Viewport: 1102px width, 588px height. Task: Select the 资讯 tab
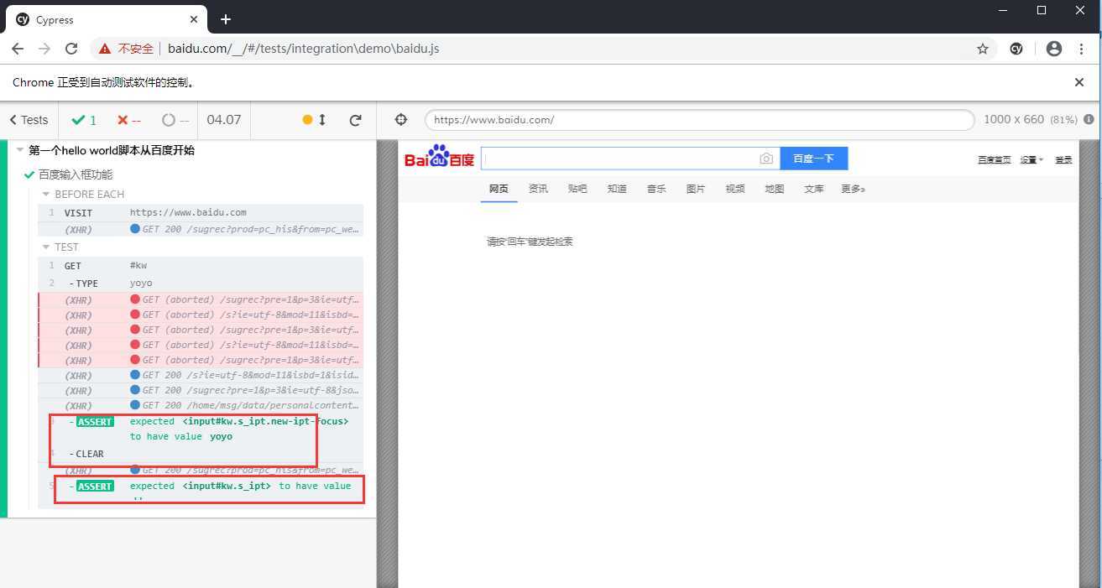[538, 189]
